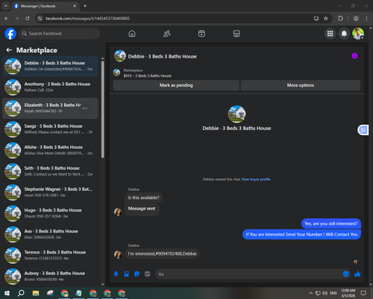
Task: Click the taskbar clock and date
Action: pyautogui.click(x=348, y=293)
